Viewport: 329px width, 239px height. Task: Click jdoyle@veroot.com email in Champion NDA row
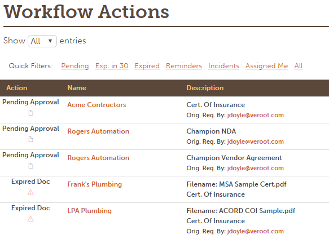[255, 141]
